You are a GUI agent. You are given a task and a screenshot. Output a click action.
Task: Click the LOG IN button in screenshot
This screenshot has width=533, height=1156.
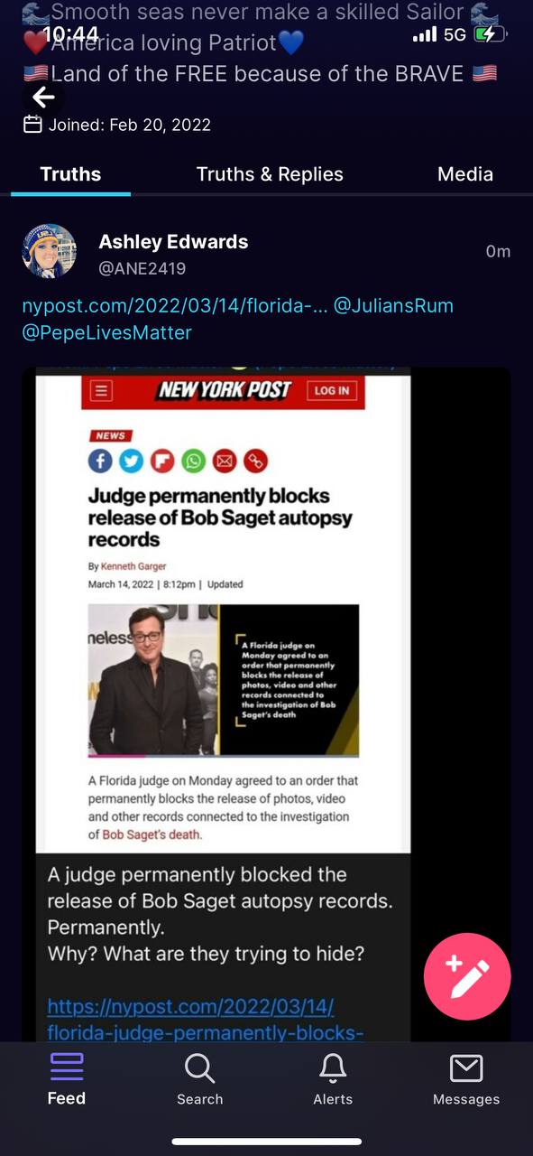(332, 390)
